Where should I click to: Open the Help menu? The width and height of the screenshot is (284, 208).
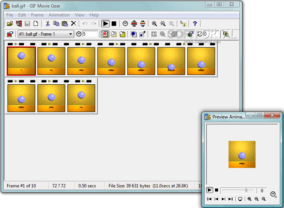(94, 15)
